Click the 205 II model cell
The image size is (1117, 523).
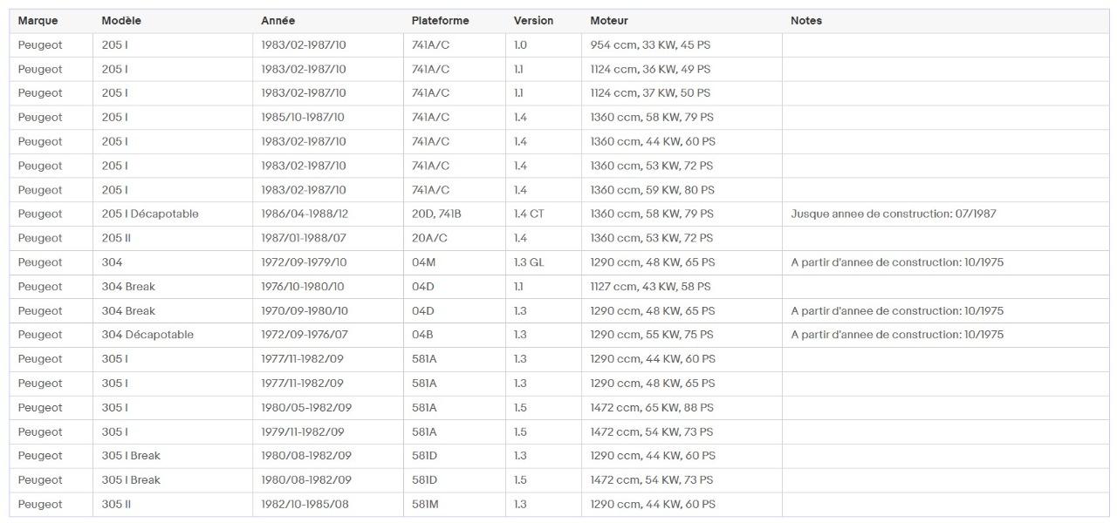click(x=116, y=238)
